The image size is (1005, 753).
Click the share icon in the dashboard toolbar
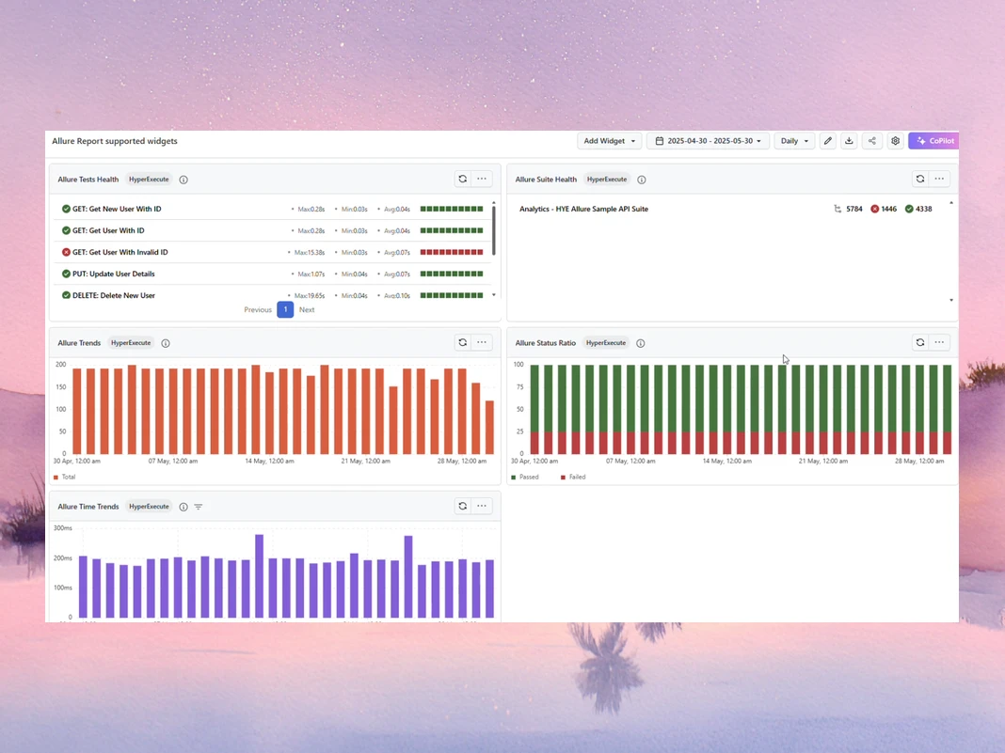pos(871,141)
